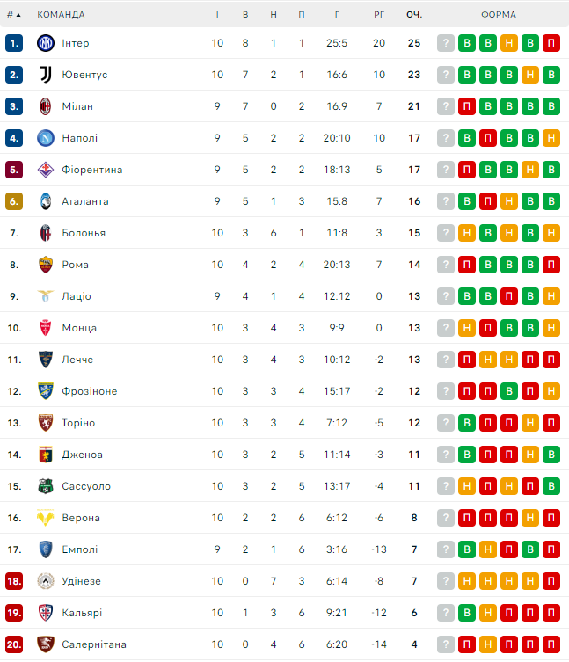Image resolution: width=569 pixels, height=662 pixels.
Task: Click Інтер's red П latest form badge
Action: pyautogui.click(x=551, y=43)
